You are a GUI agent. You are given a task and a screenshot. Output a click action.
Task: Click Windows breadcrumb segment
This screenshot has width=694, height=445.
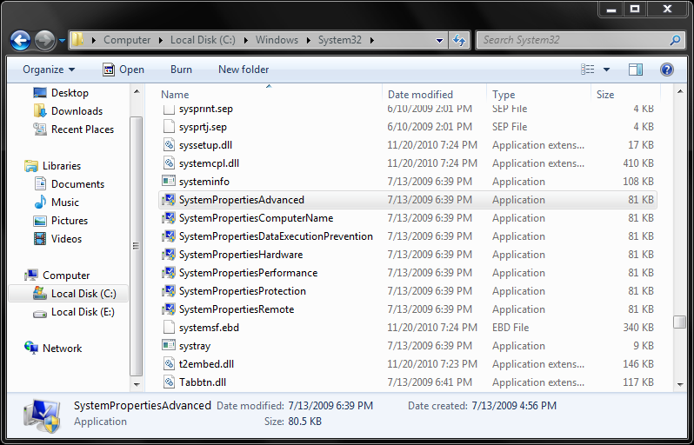[277, 40]
